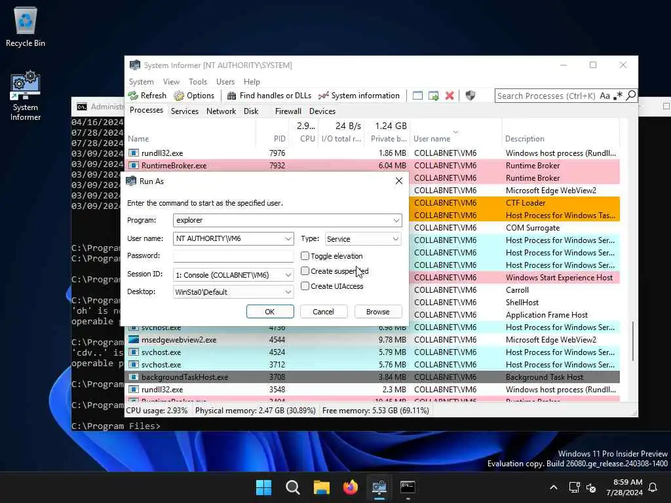This screenshot has height=503, width=671.
Task: Open the Help menu
Action: pyautogui.click(x=252, y=82)
